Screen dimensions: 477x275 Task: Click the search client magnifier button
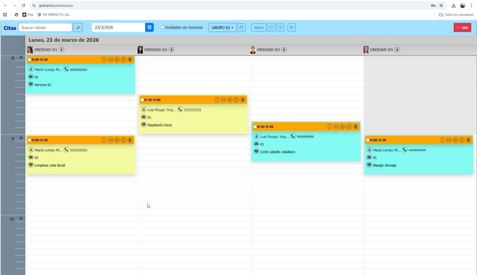(78, 27)
